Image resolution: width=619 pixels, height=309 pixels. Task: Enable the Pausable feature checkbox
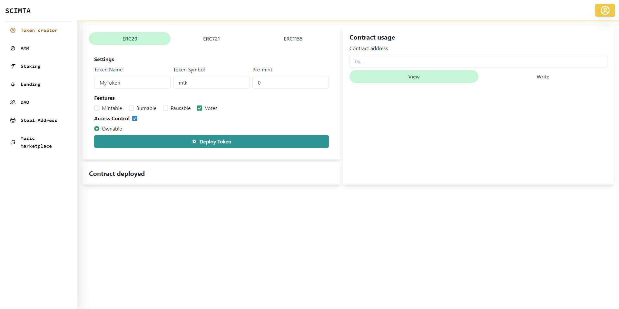[165, 108]
